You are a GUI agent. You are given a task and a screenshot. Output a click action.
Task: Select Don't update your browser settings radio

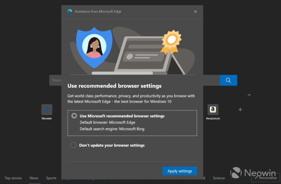(x=74, y=145)
